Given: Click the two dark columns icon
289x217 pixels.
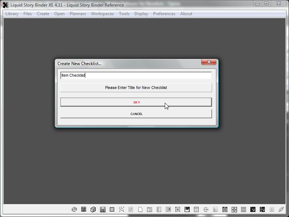Looking at the screenshot, I should click(225, 209).
